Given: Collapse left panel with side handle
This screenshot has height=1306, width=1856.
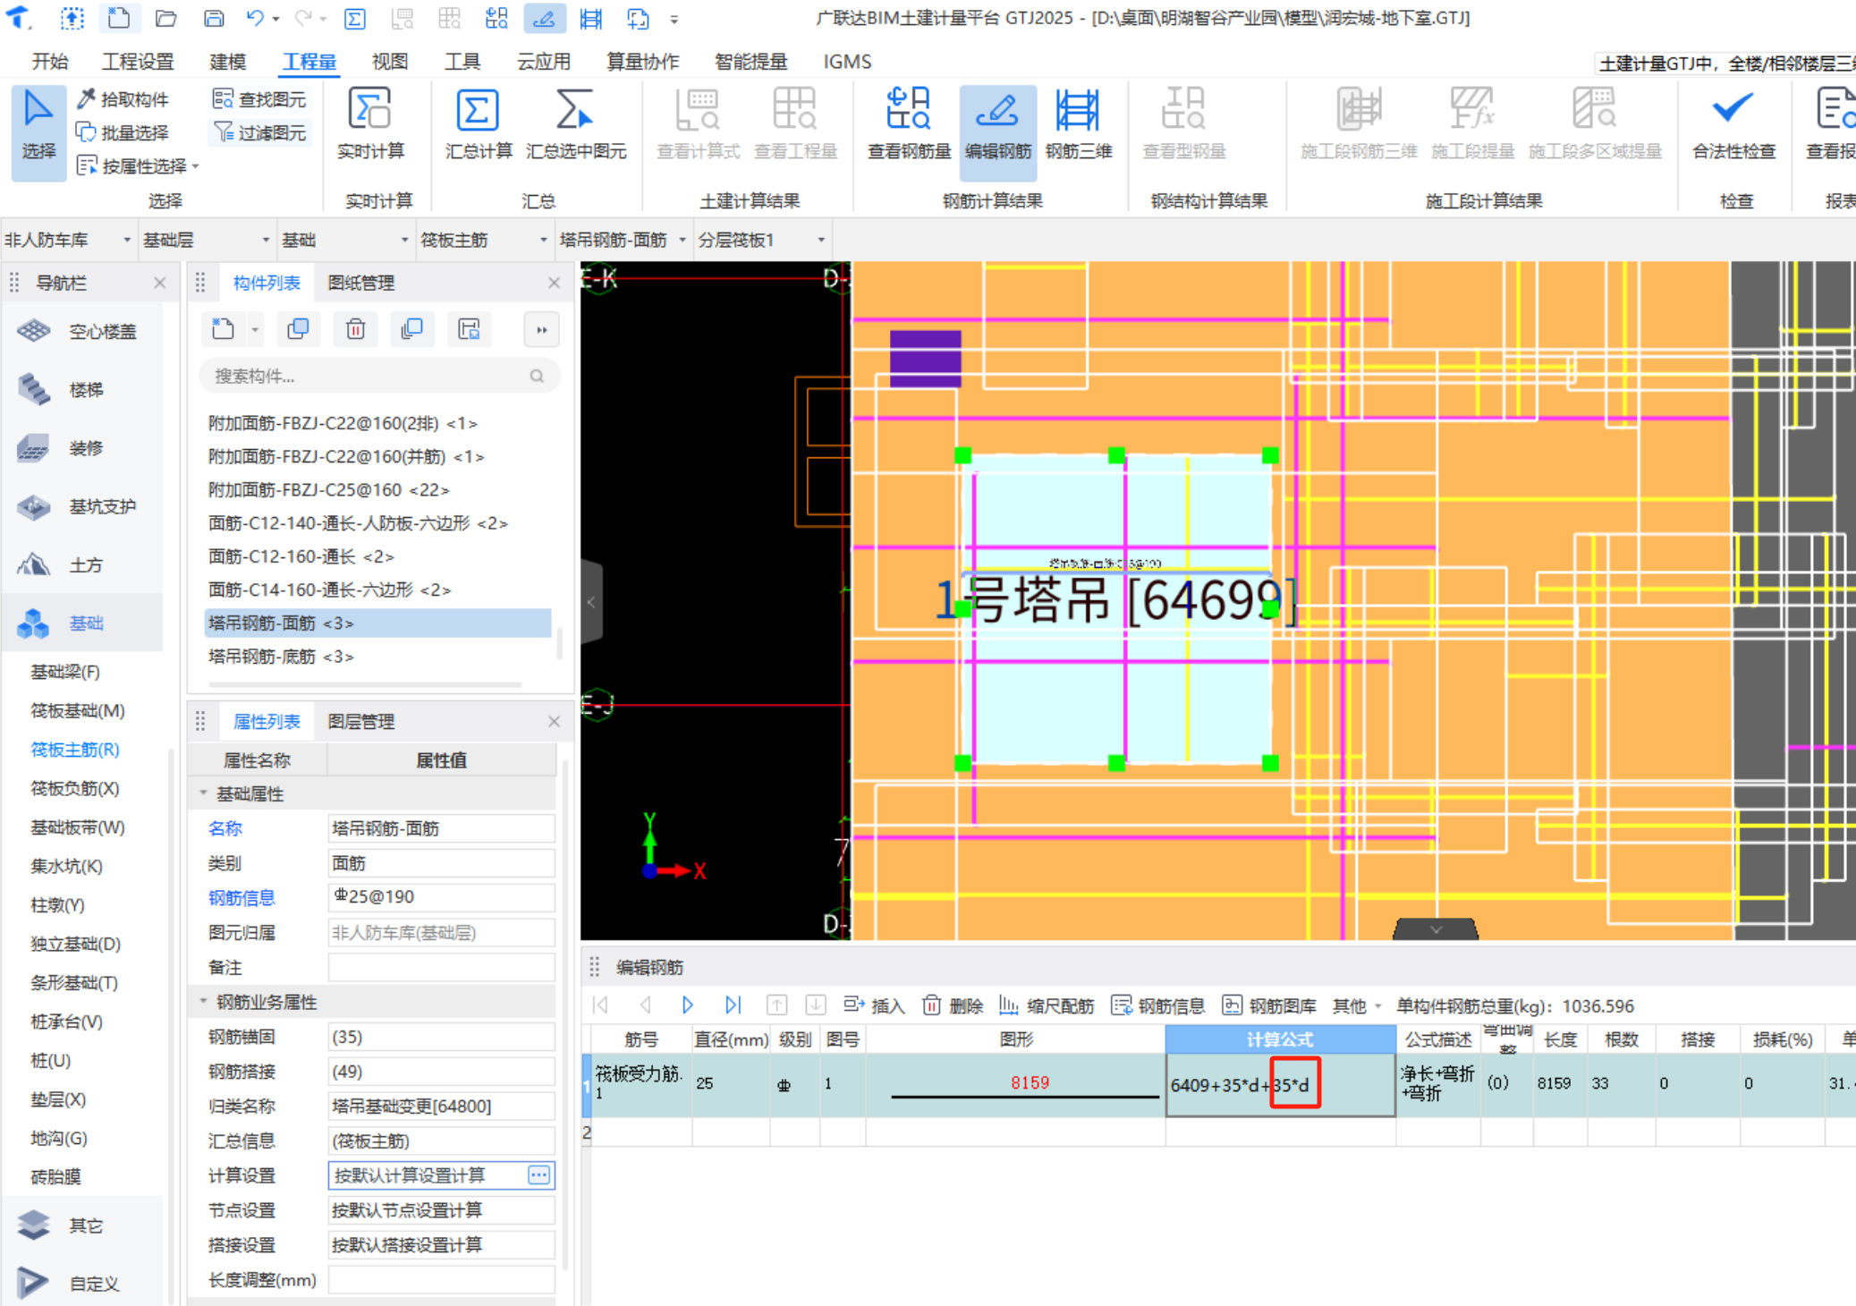Looking at the screenshot, I should click(x=591, y=602).
